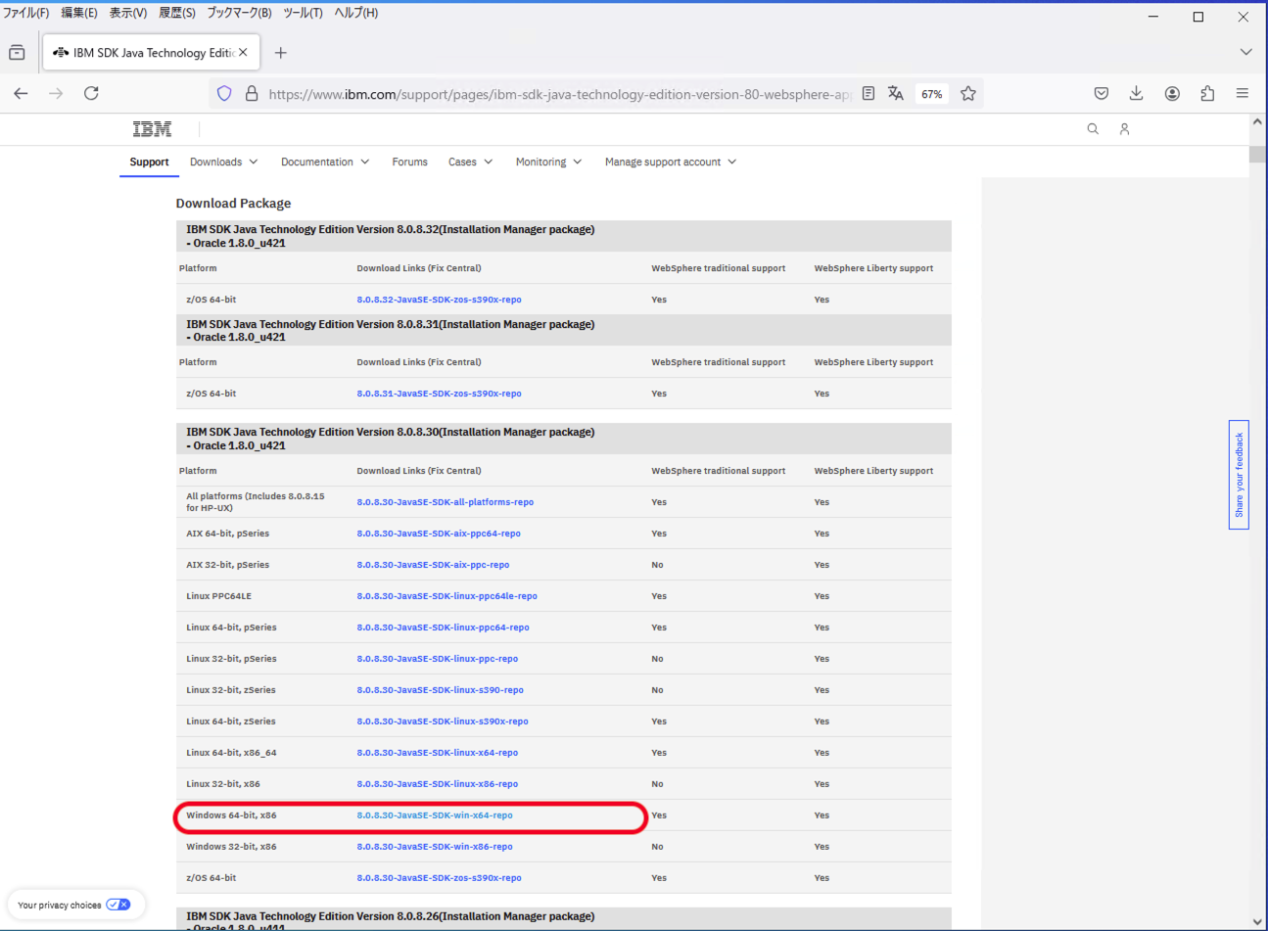Translate the page with the translate icon
The image size is (1268, 931).
pos(896,93)
